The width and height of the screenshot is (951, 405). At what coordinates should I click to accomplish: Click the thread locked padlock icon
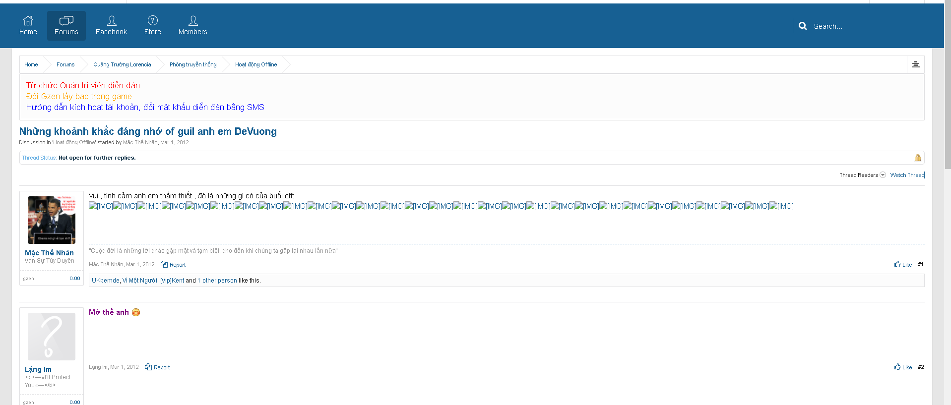pyautogui.click(x=917, y=158)
